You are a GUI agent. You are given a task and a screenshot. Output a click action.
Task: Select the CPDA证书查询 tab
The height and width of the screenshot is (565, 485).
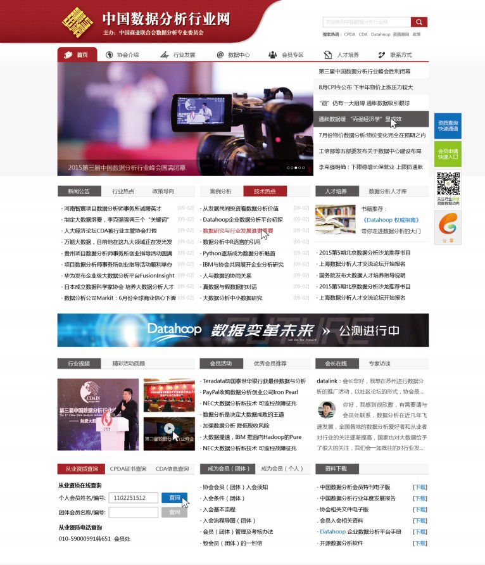pyautogui.click(x=128, y=469)
